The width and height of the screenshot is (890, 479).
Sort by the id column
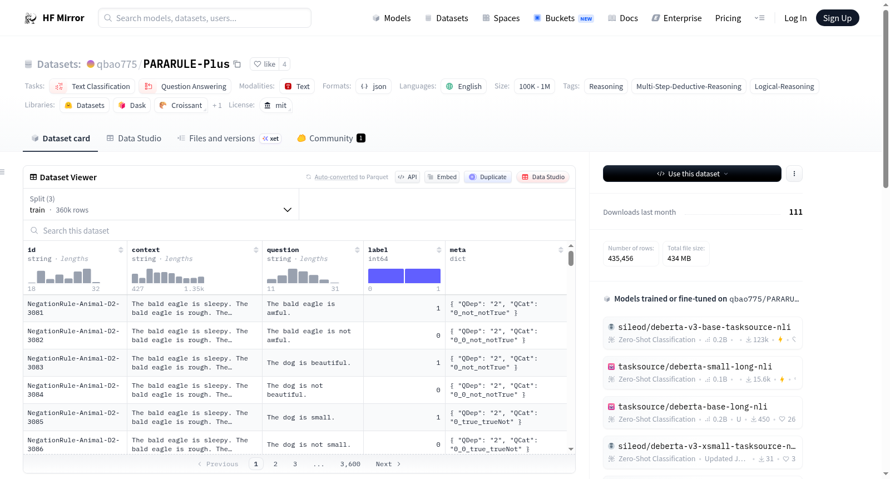click(x=121, y=250)
